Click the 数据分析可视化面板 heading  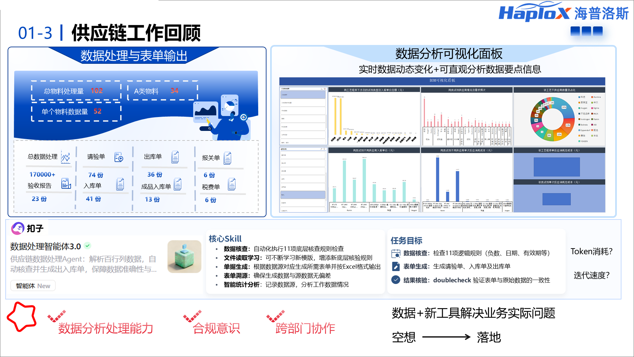click(449, 54)
